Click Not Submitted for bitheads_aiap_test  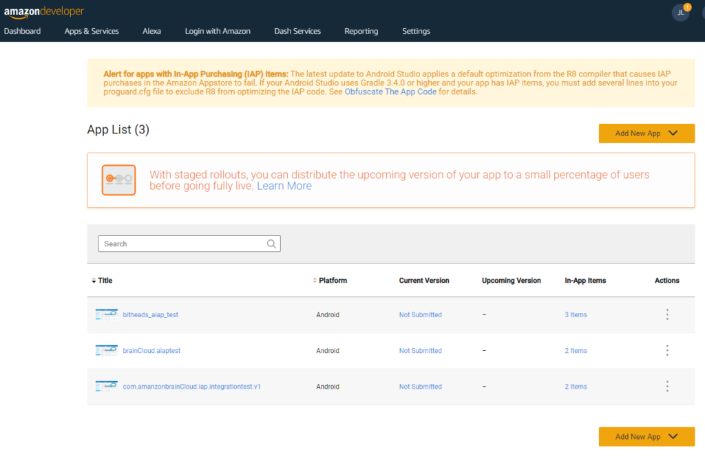pyautogui.click(x=421, y=315)
